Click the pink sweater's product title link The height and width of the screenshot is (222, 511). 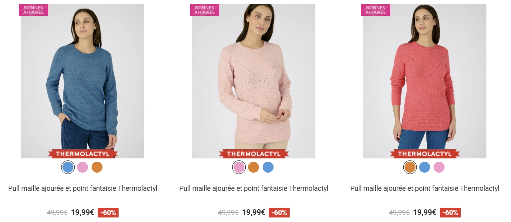tap(254, 188)
